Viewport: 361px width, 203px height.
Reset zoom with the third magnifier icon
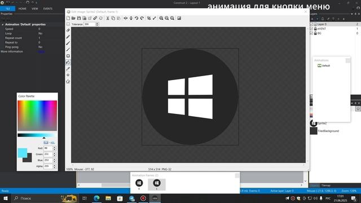click(172, 18)
